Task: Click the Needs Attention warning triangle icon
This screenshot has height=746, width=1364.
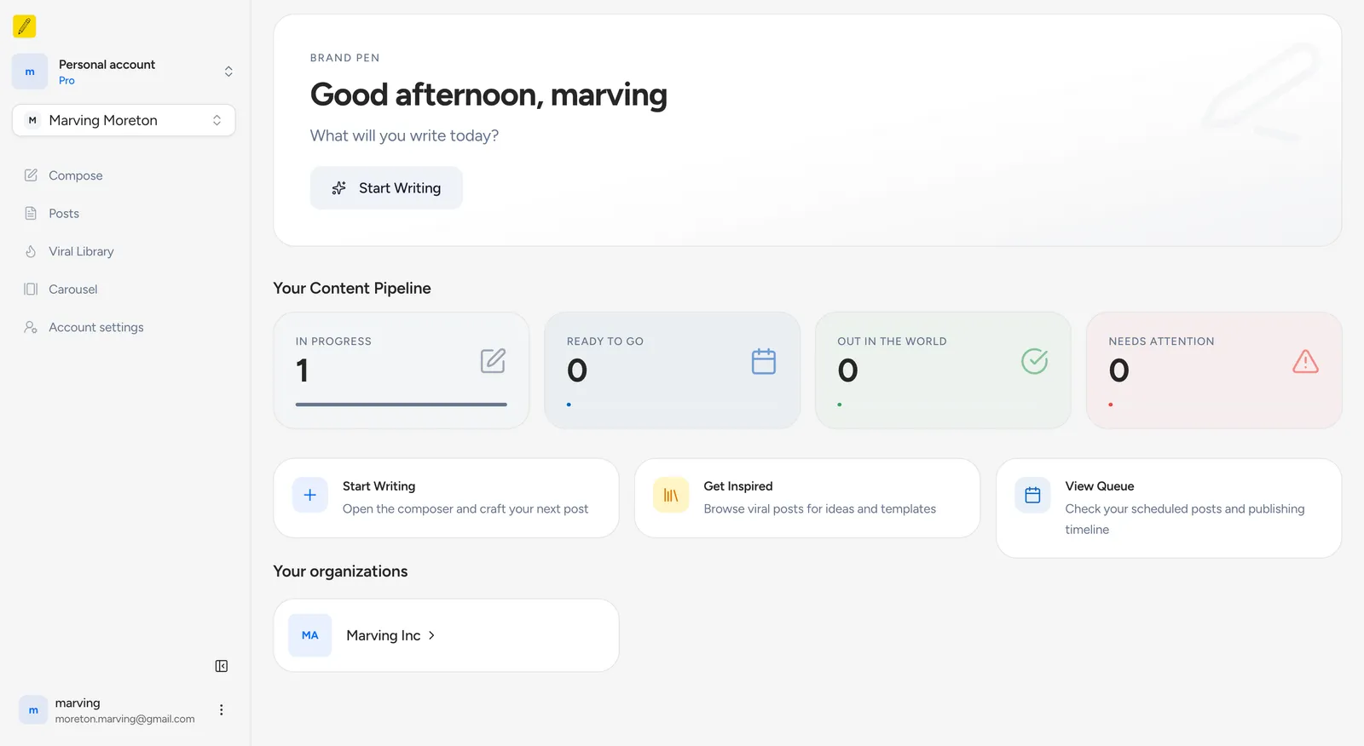Action: [x=1305, y=361]
